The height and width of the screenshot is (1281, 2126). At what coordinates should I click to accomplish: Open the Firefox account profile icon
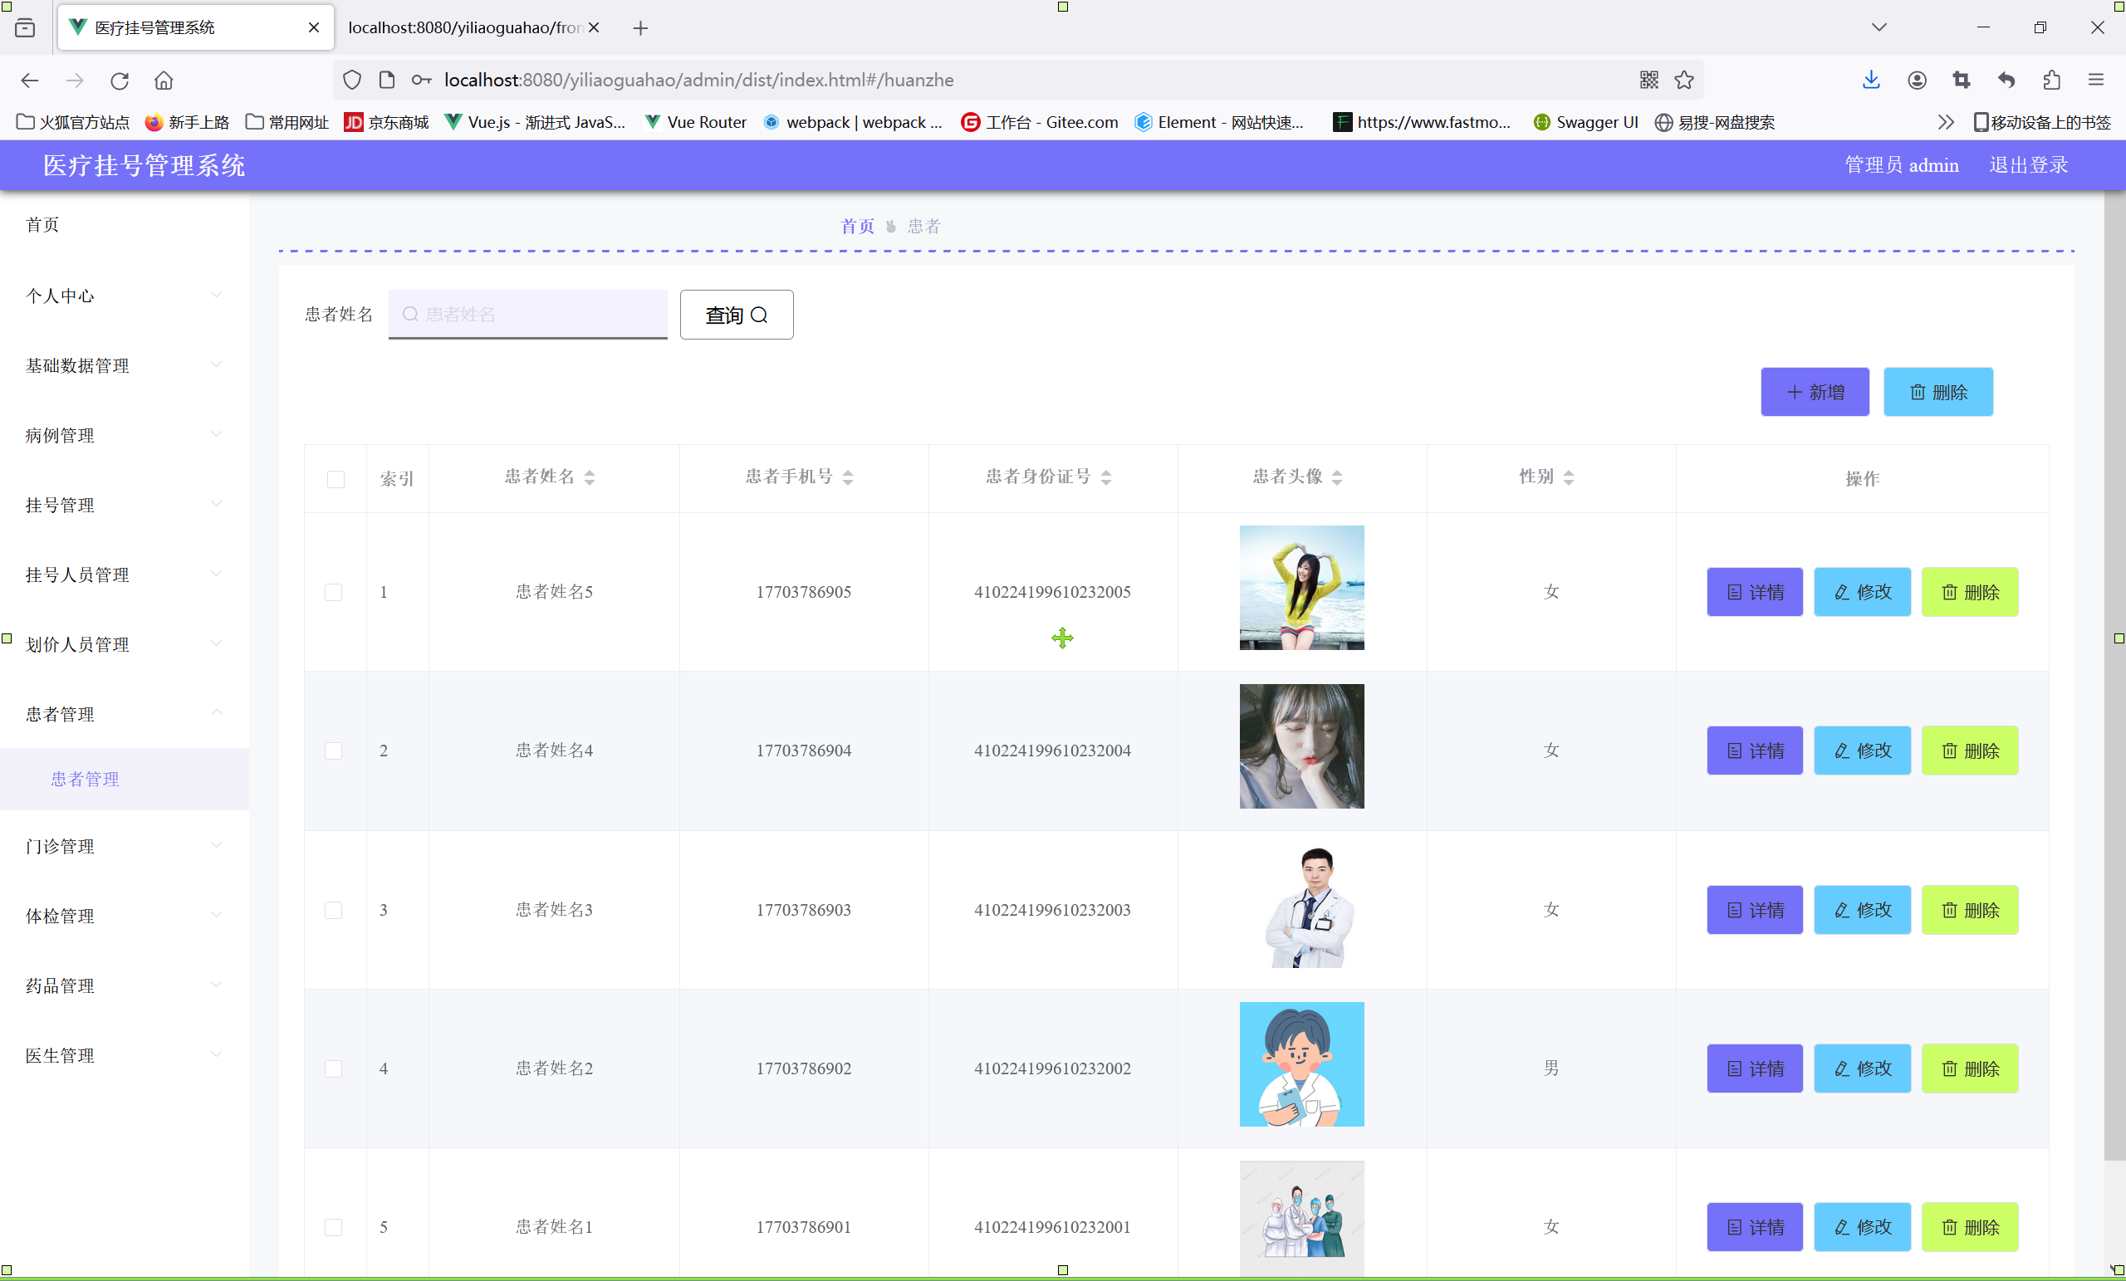tap(1917, 81)
